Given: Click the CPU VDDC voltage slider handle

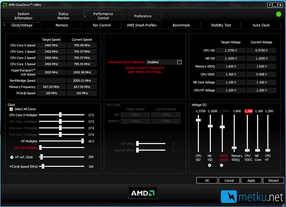Looking at the screenshot, I should tap(247, 150).
